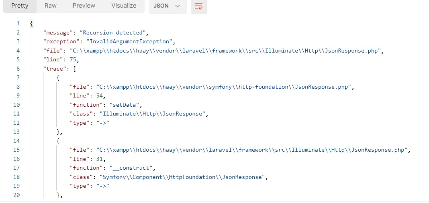Select the "setData" function value
This screenshot has height=203, width=429.
124,105
